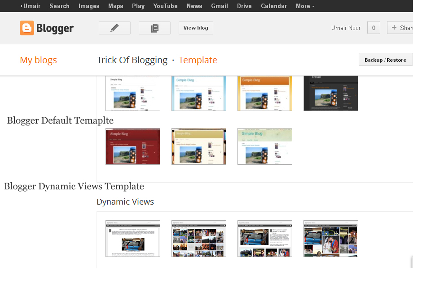The width and height of the screenshot is (422, 291).
Task: Open Images in Google bar
Action: [x=89, y=6]
